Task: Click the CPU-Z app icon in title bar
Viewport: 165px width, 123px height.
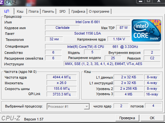Action: 2,2
